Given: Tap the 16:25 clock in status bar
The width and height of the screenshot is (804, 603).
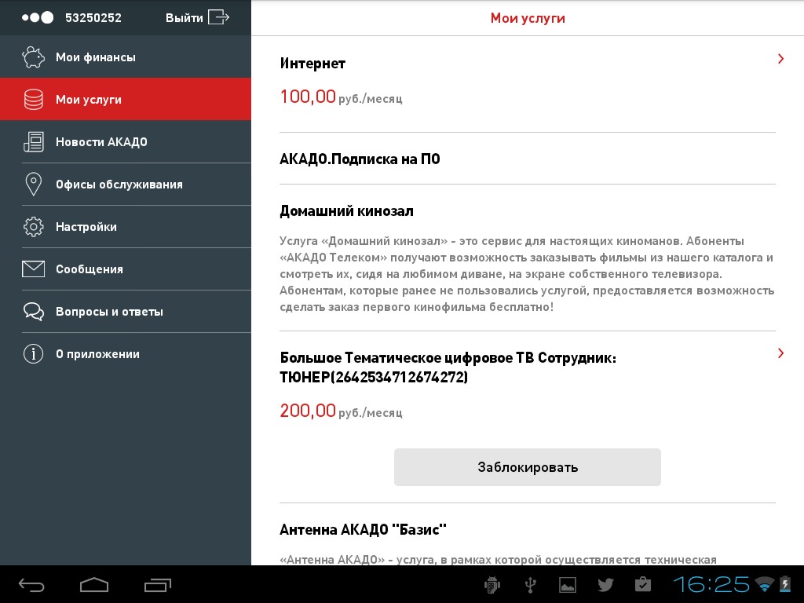Looking at the screenshot, I should pos(711,584).
